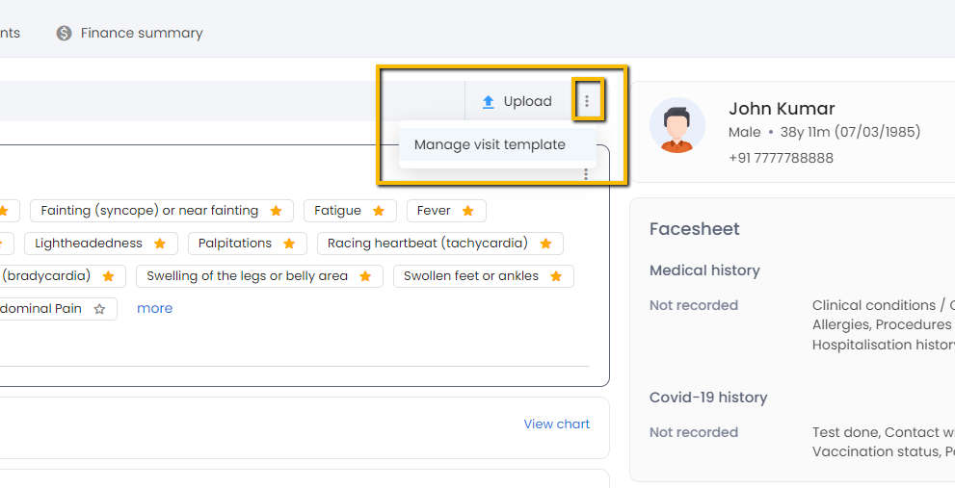This screenshot has height=488, width=955.
Task: Select the Medical history section heading
Action: (704, 270)
